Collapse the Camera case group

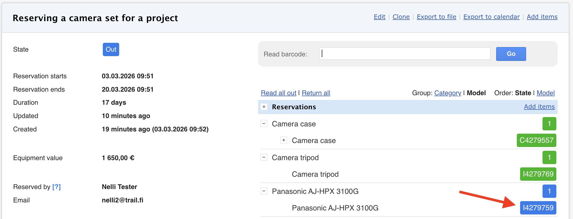[264, 124]
